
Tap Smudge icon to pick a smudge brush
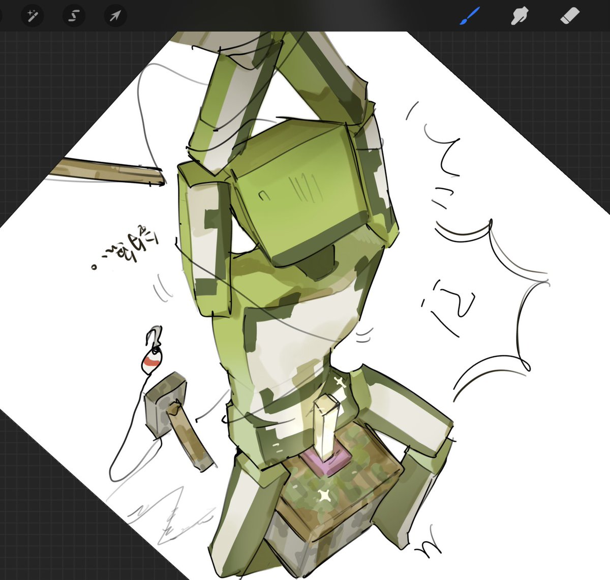[x=520, y=15]
